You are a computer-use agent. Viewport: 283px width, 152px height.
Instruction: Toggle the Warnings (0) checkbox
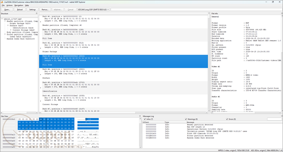pos(186,119)
